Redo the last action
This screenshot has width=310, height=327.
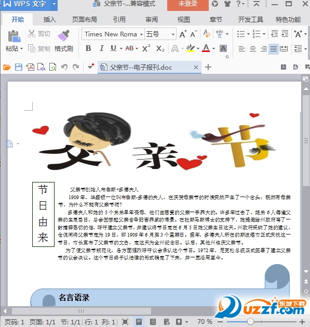(x=76, y=67)
